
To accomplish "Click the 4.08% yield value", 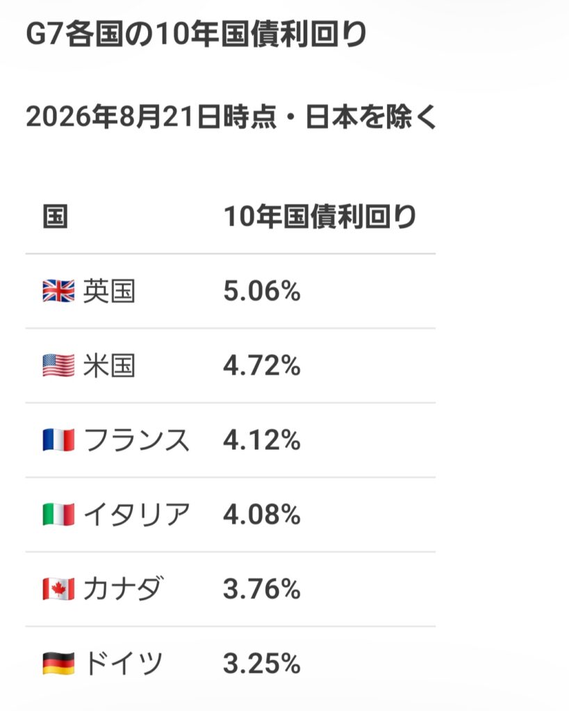I will 262,515.
